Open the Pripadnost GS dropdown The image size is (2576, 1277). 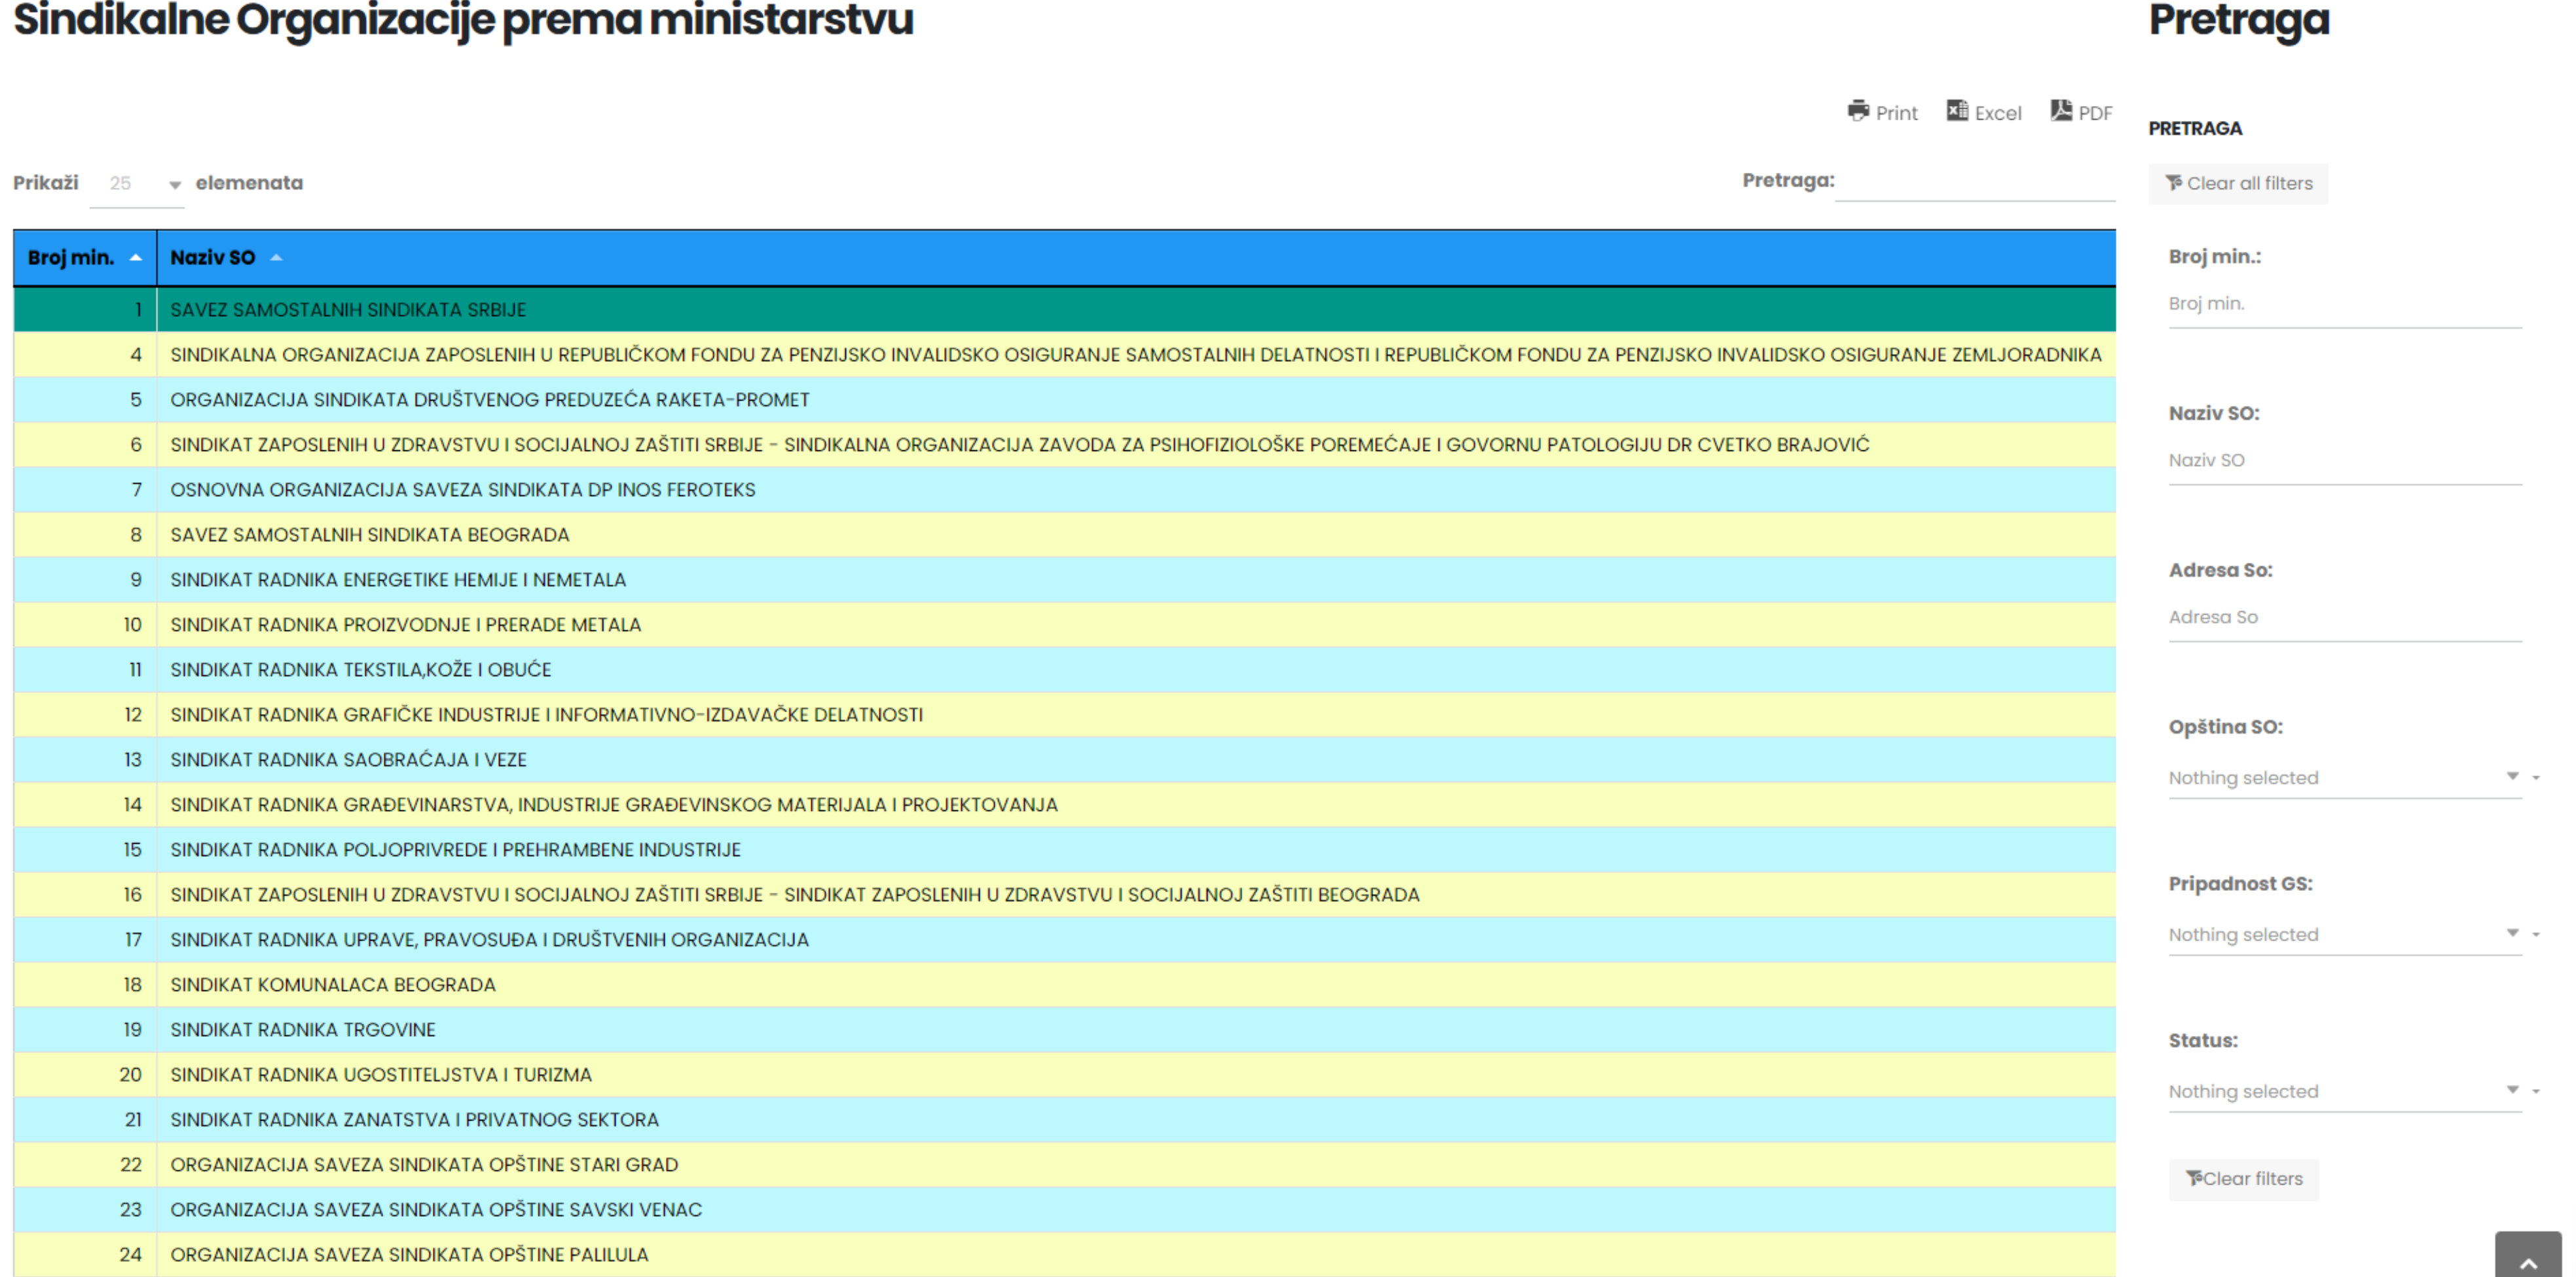pyautogui.click(x=2345, y=934)
